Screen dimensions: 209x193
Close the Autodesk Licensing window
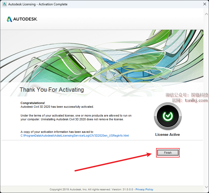pyautogui.click(x=202, y=4)
